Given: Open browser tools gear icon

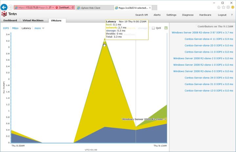Looking at the screenshot, I should 228,7.
